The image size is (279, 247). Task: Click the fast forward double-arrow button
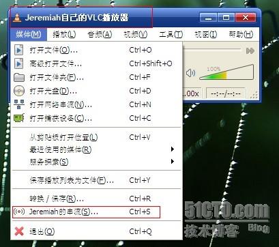point(250,50)
